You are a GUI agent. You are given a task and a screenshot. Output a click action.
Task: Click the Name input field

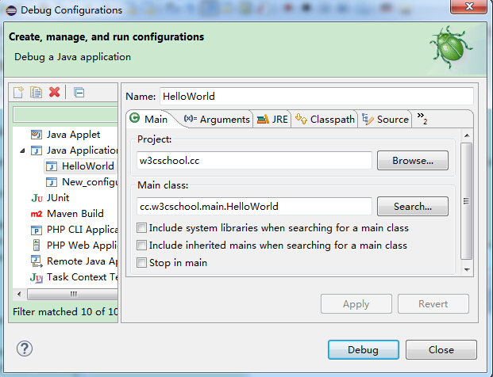(x=316, y=96)
